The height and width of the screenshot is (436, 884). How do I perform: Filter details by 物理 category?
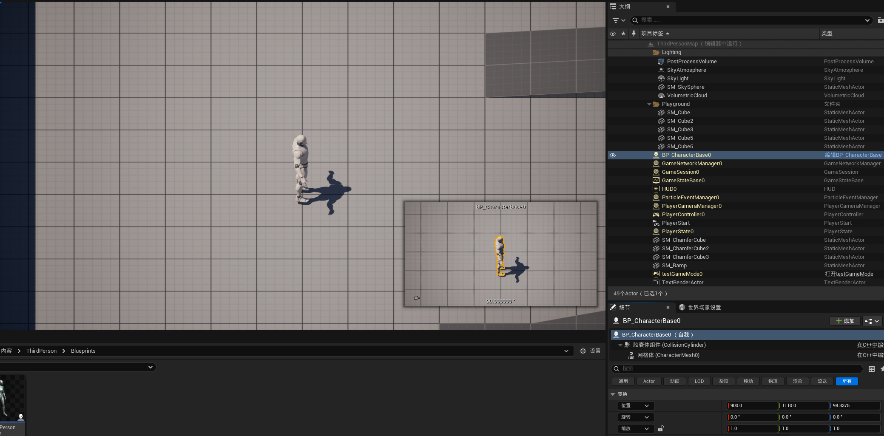coord(773,382)
